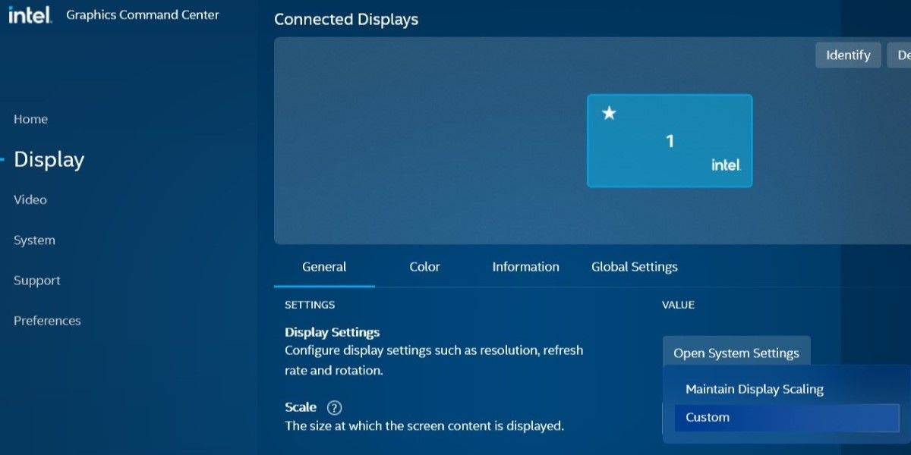Screen dimensions: 911x455
Task: Open the Support page
Action: (36, 280)
